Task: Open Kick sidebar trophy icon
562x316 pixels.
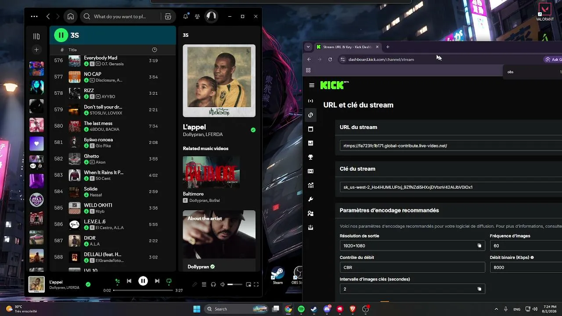Action: click(x=310, y=157)
